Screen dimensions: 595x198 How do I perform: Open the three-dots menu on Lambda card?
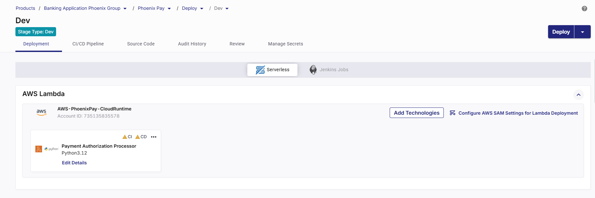[154, 137]
